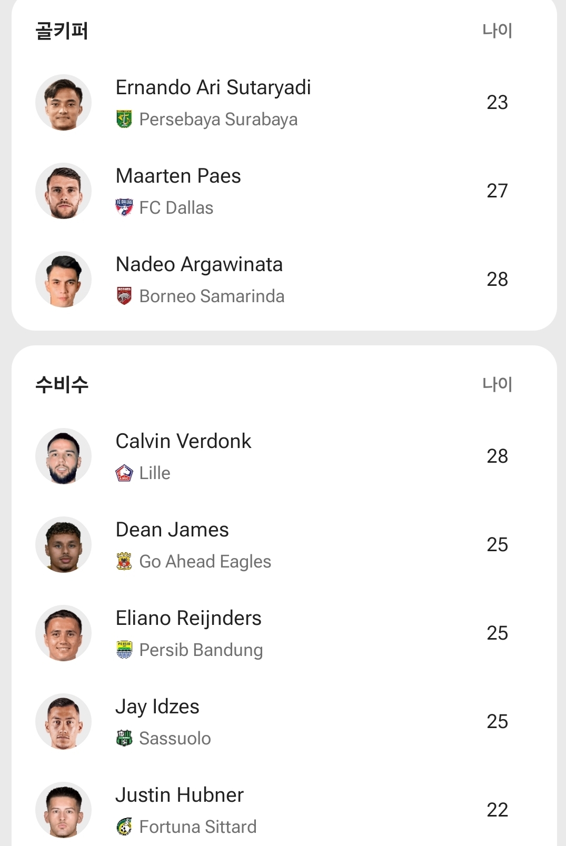Click the 골키퍼 section heading
Image resolution: width=566 pixels, height=846 pixels.
tap(62, 31)
